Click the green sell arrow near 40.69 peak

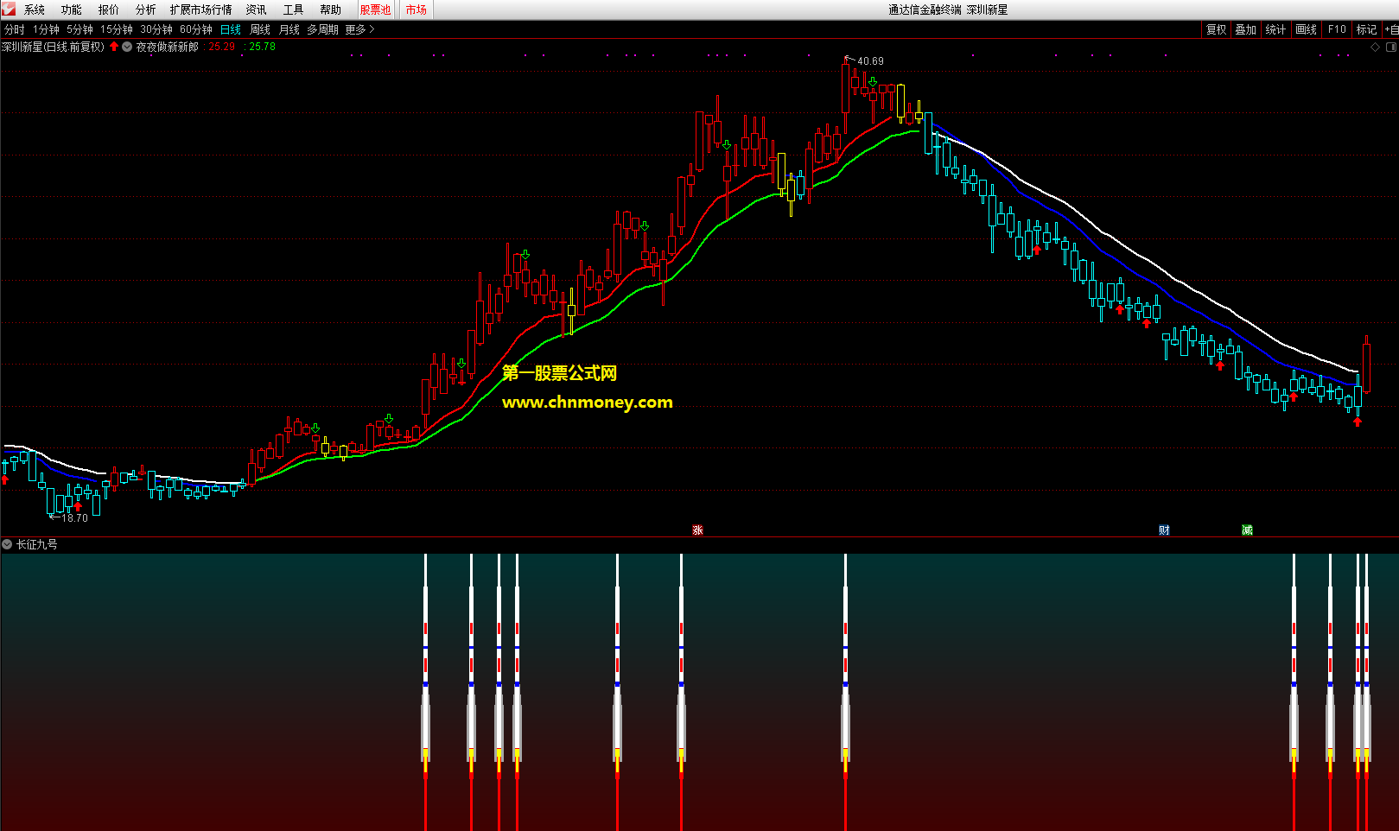pyautogui.click(x=873, y=82)
